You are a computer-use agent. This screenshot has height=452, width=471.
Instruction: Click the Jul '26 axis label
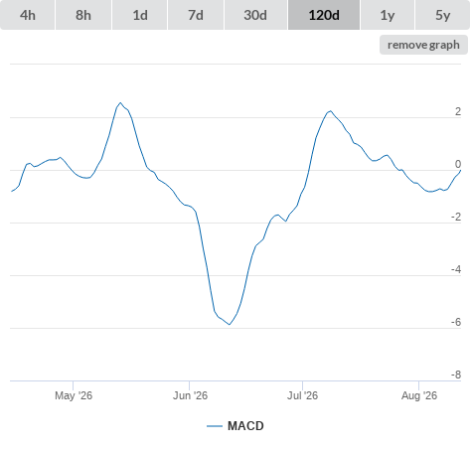tap(302, 395)
